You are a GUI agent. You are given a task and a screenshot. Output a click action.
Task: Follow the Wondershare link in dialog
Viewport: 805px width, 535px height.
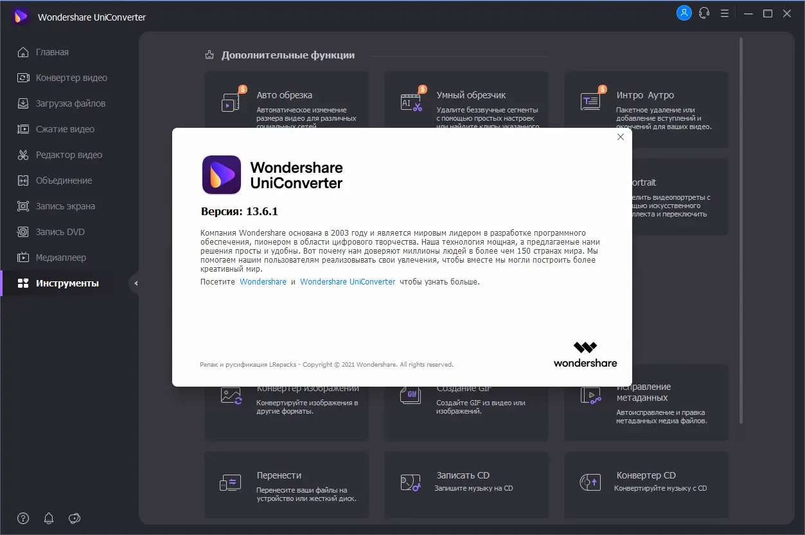[263, 282]
